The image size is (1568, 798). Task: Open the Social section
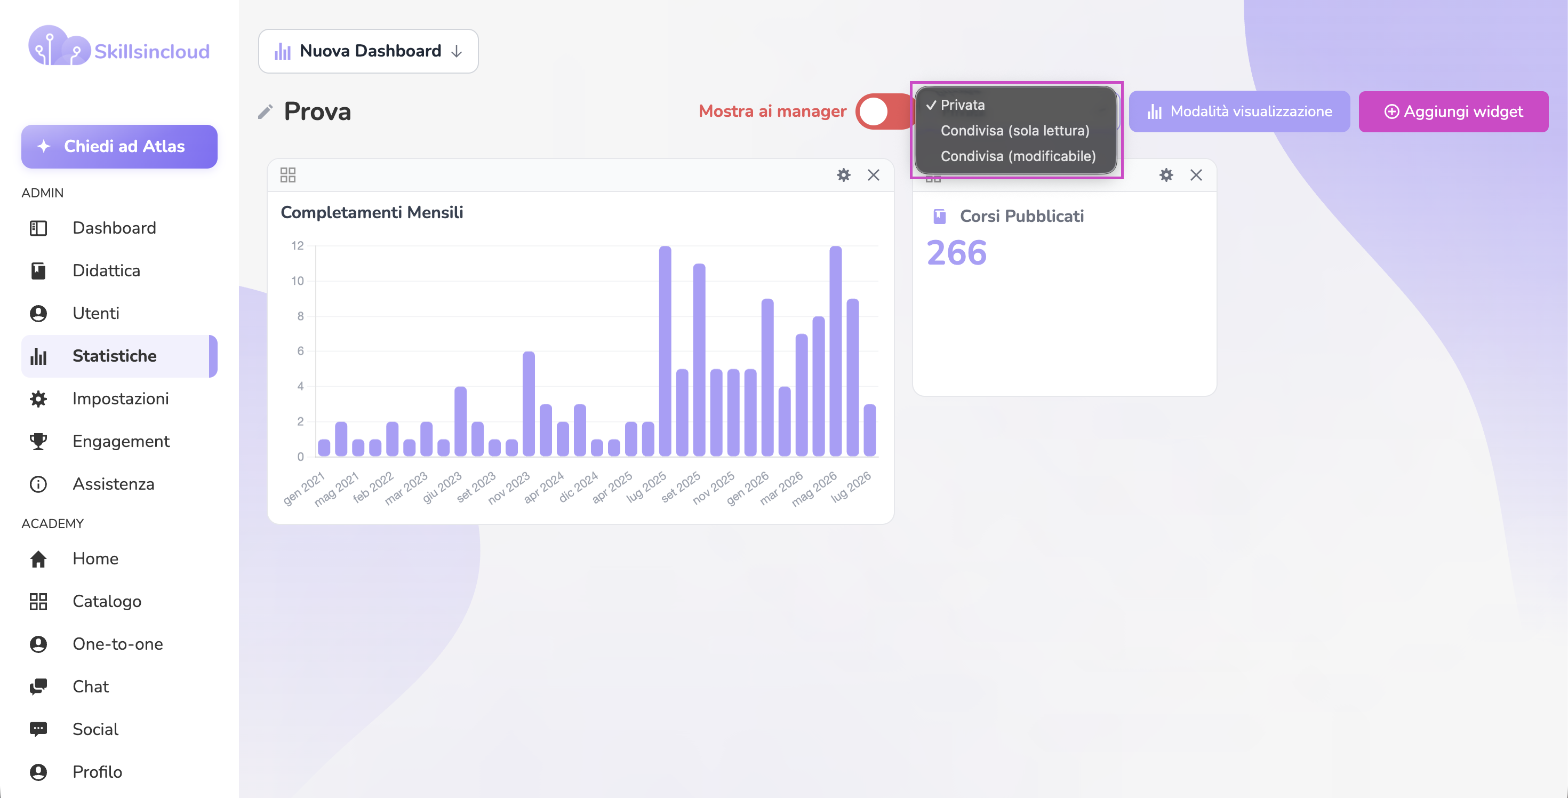(x=119, y=729)
